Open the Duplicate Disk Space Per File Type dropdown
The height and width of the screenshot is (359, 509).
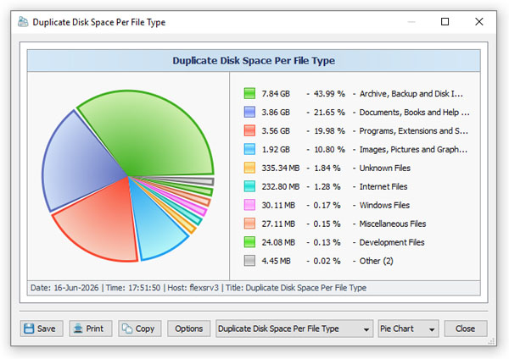click(x=294, y=329)
